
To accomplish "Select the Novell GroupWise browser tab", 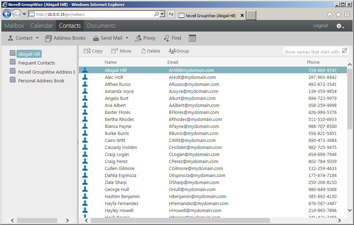I will coord(211,15).
